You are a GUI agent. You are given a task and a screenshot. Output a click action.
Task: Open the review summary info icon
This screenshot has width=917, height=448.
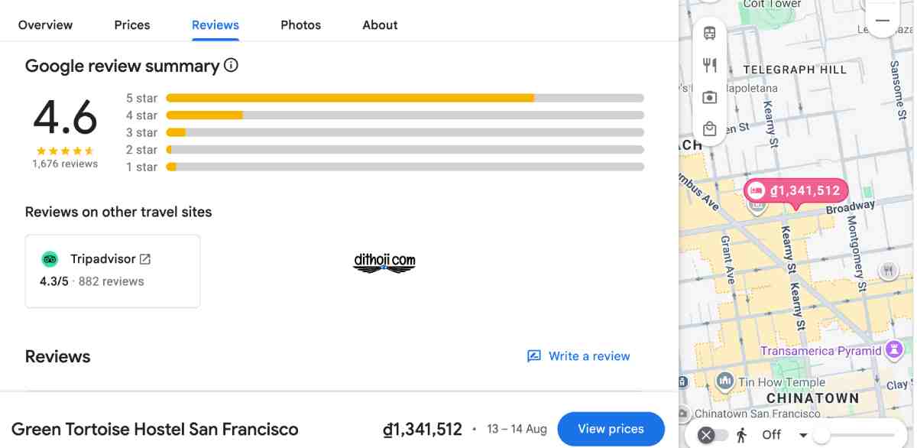pyautogui.click(x=231, y=66)
